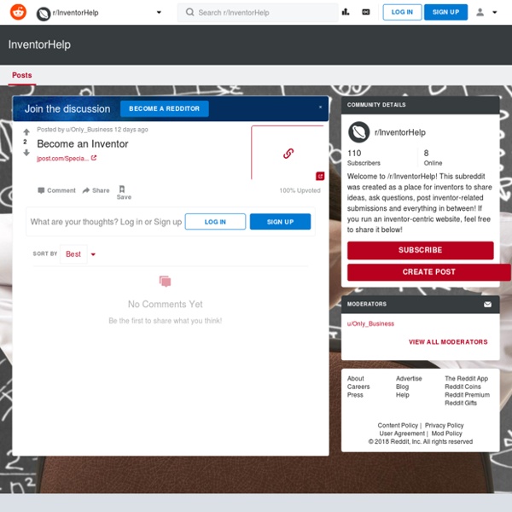Open the Reddit Coins footer link

(463, 387)
